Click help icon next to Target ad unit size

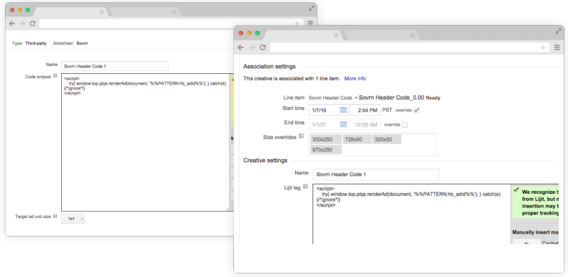[55, 216]
